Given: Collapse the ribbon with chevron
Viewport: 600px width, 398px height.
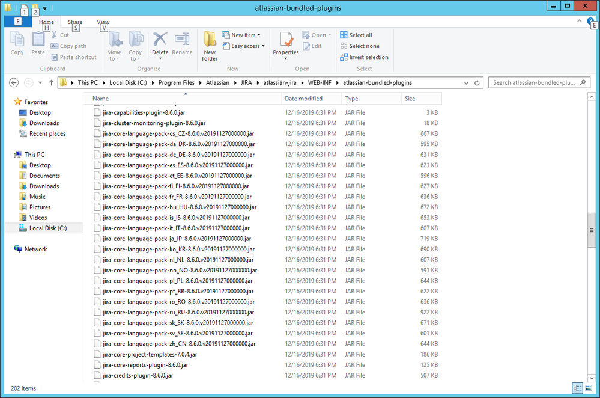Looking at the screenshot, I should [580, 21].
